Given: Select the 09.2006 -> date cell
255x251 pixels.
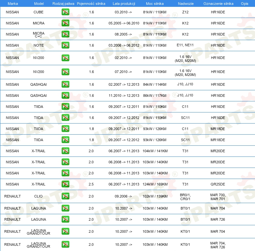Looking at the screenshot, I should pos(123,196).
